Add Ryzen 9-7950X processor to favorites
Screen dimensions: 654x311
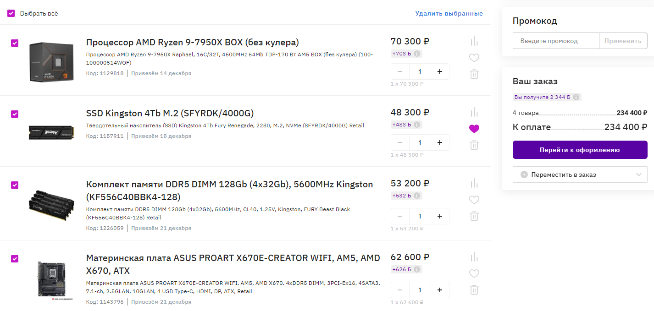point(474,58)
